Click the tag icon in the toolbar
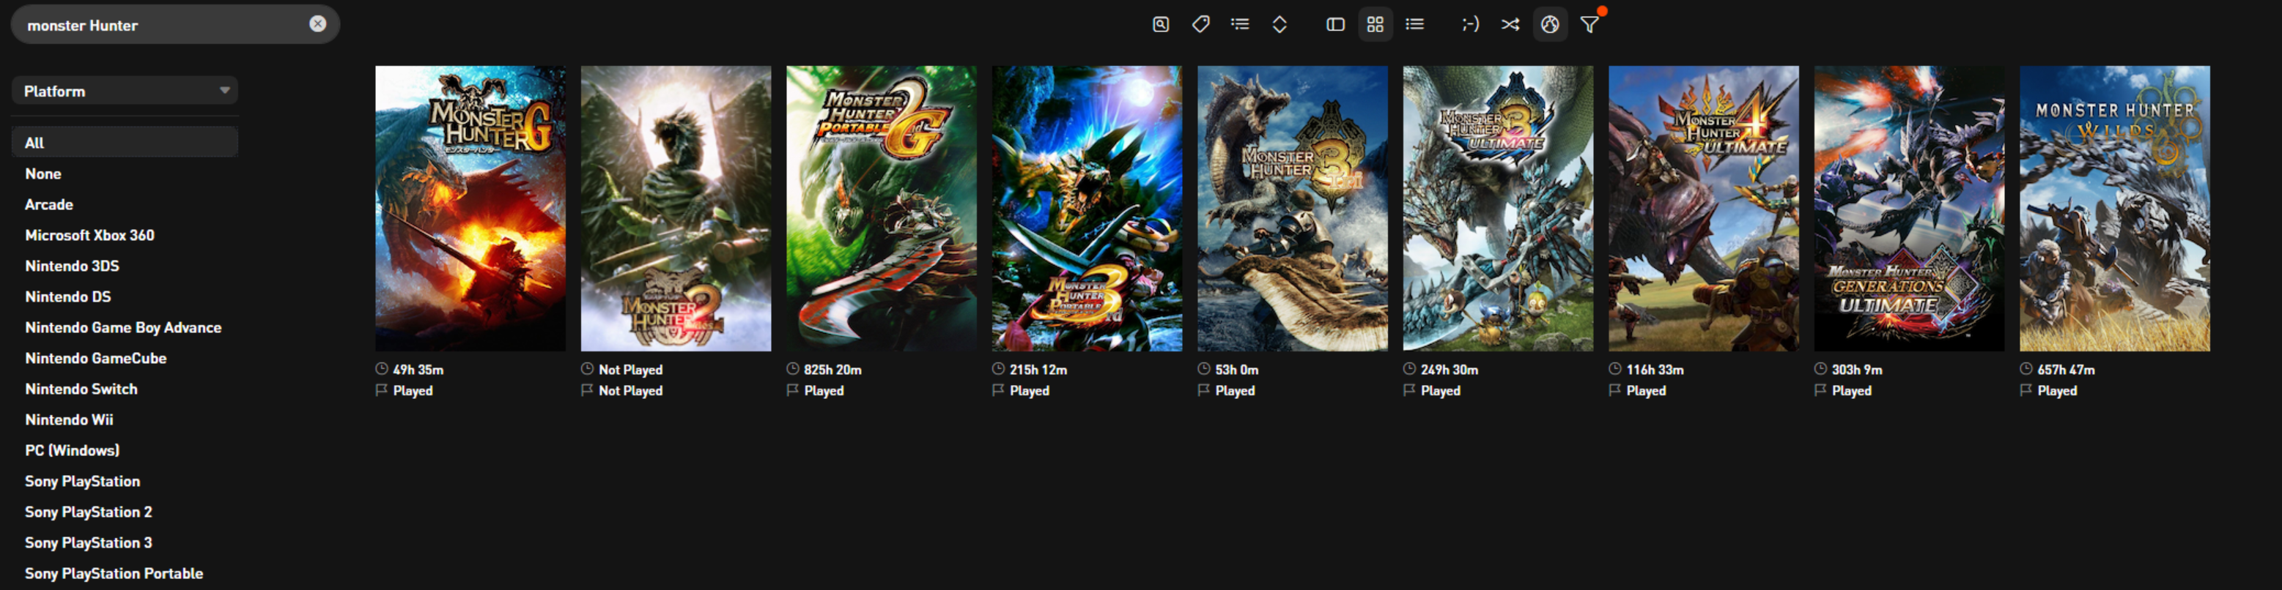 point(1200,25)
